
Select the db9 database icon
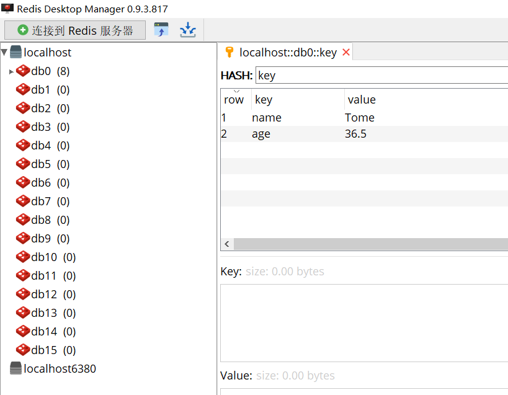click(x=23, y=238)
